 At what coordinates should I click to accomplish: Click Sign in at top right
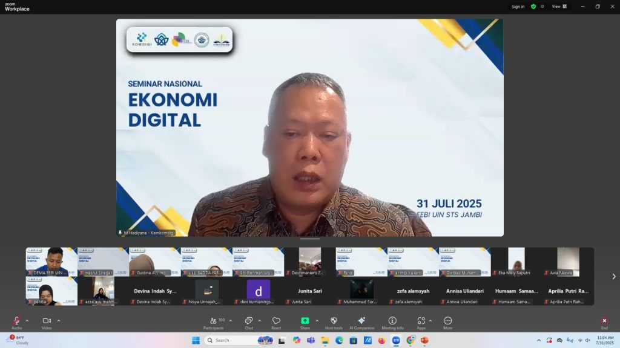518,7
